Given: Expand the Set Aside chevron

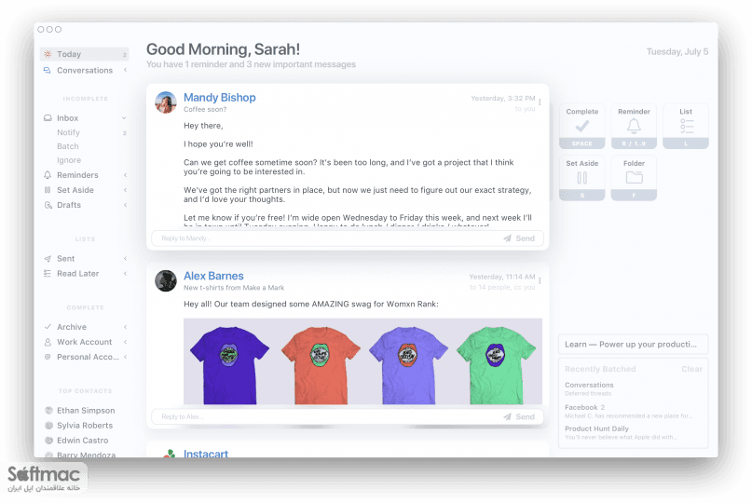Looking at the screenshot, I should click(x=125, y=190).
